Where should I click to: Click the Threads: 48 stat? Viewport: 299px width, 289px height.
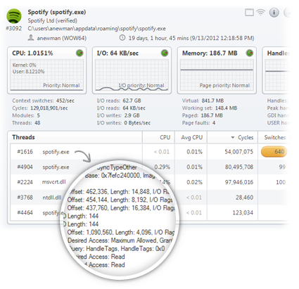pos(26,123)
